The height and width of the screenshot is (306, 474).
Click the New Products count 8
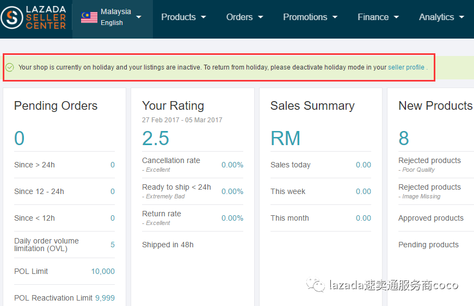tap(404, 138)
